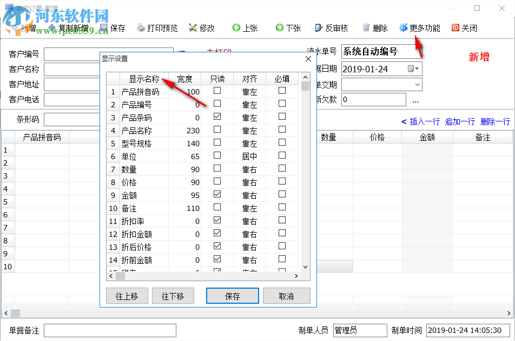Expand the 交单交期 dropdown list
The width and height of the screenshot is (515, 341).
click(418, 84)
